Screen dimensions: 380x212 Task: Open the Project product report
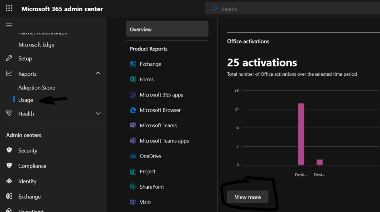tap(148, 172)
